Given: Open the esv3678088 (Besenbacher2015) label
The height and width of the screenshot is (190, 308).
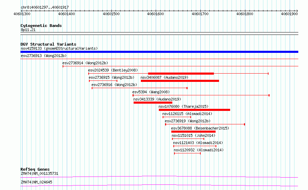Looking at the screenshot, I should pyautogui.click(x=200, y=128).
